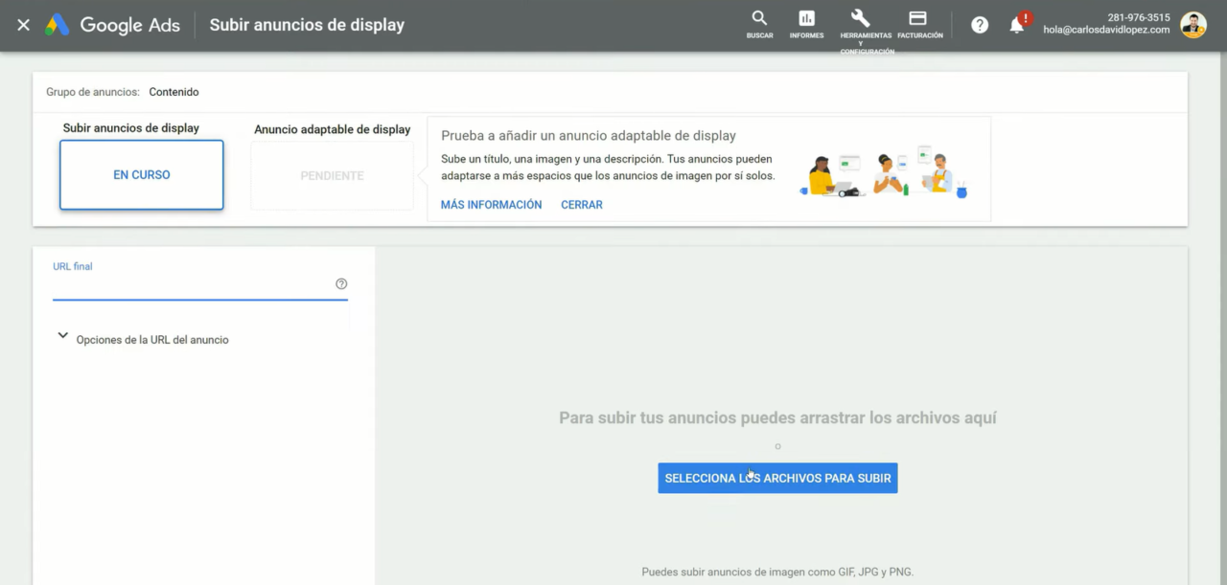Open the MÁS INFORMACIÓN link
This screenshot has height=585, width=1227.
pos(491,204)
